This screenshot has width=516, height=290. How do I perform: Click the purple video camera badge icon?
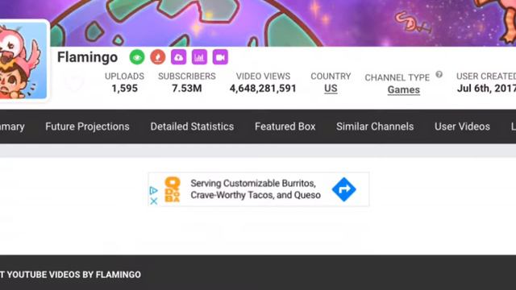220,57
